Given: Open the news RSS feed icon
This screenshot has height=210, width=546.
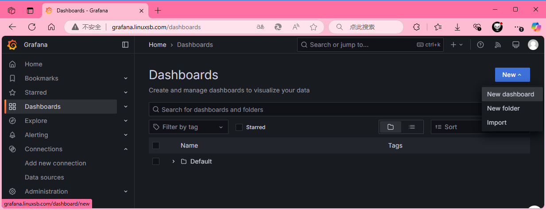Looking at the screenshot, I should (x=498, y=45).
